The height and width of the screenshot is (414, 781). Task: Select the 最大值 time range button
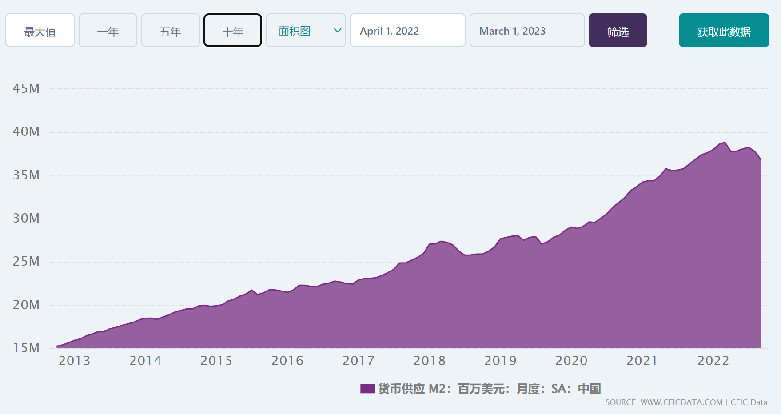coord(40,31)
